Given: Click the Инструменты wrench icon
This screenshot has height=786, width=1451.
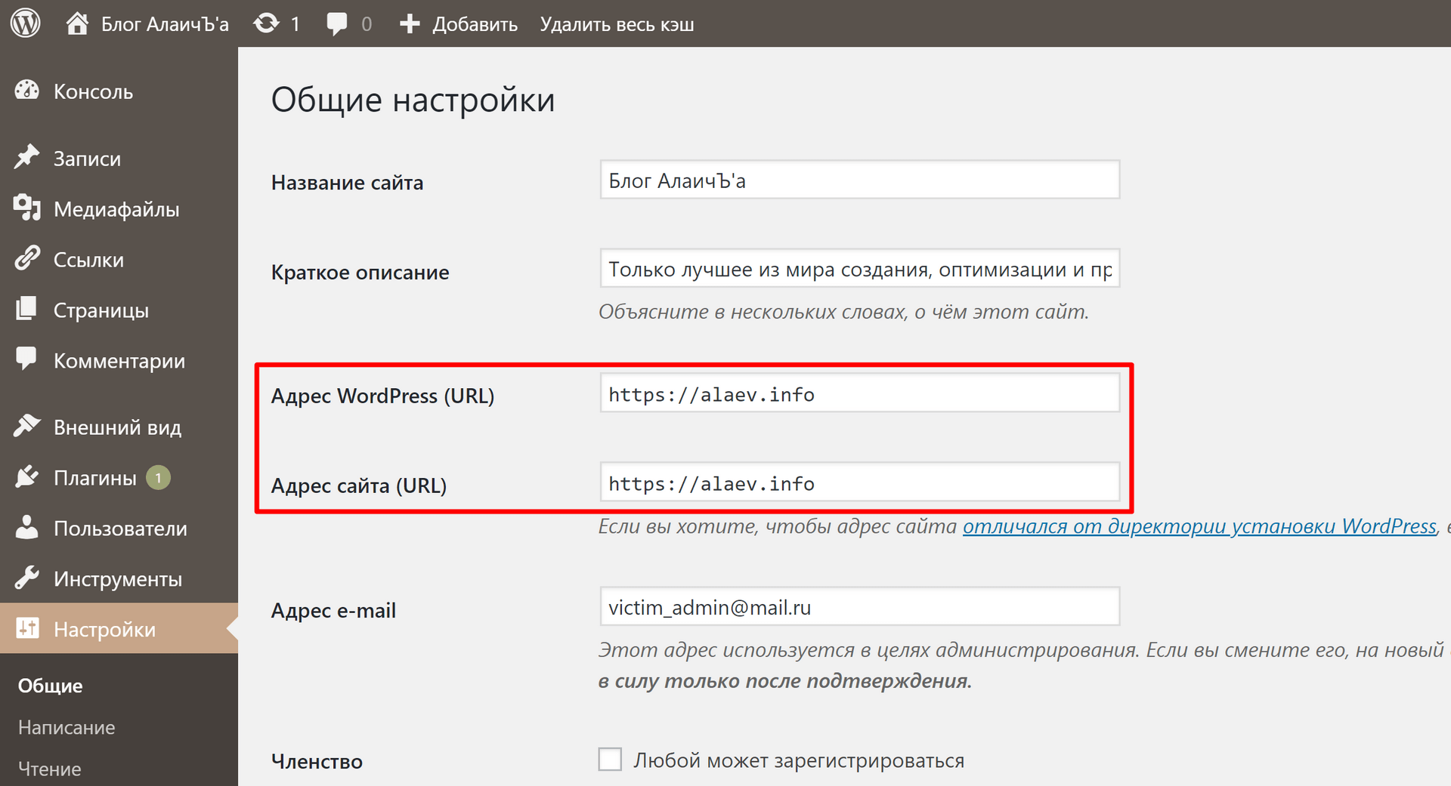Looking at the screenshot, I should 27,578.
